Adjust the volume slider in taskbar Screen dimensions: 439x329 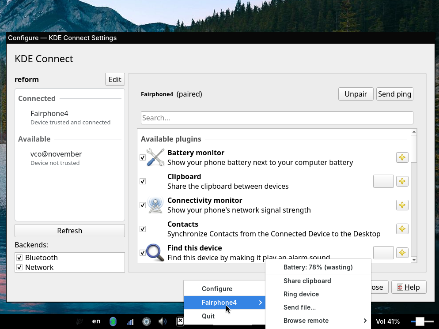pyautogui.click(x=420, y=322)
